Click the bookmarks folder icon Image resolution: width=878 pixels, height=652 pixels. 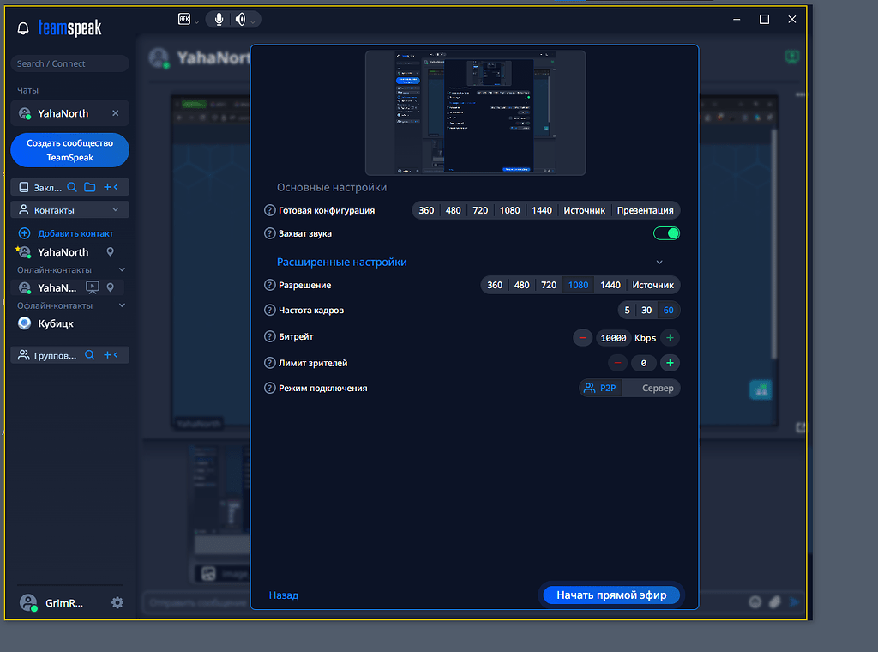point(90,187)
